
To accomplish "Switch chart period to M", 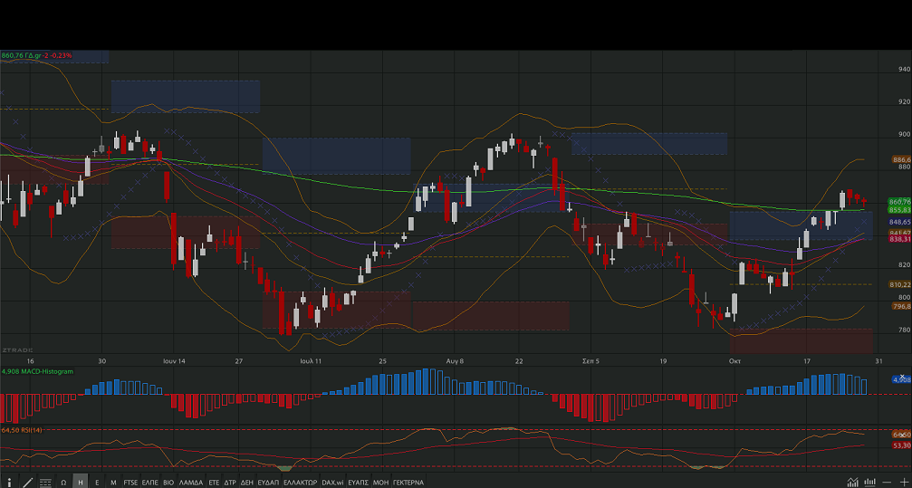I will [113, 483].
